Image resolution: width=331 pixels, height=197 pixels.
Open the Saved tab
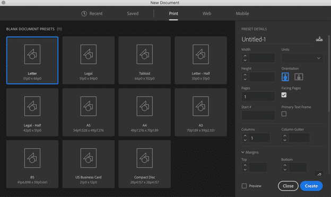point(133,13)
